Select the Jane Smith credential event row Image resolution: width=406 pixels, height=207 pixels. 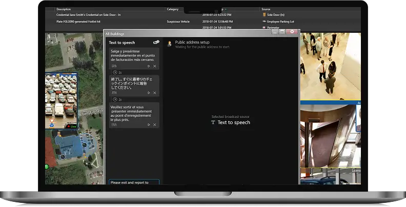pyautogui.click(x=88, y=15)
